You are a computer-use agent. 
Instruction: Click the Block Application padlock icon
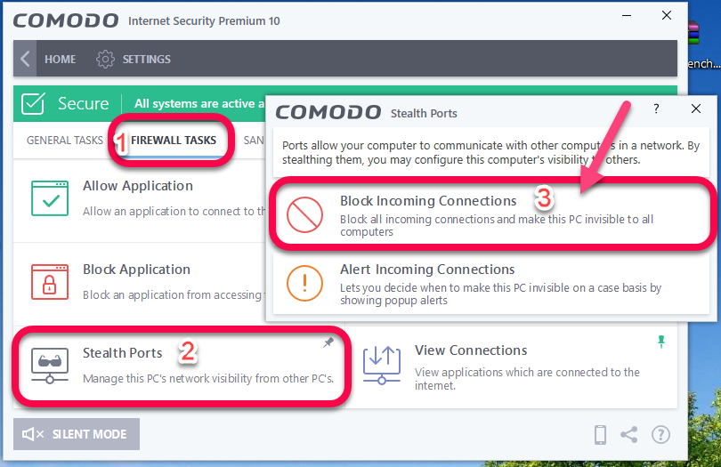[50, 282]
